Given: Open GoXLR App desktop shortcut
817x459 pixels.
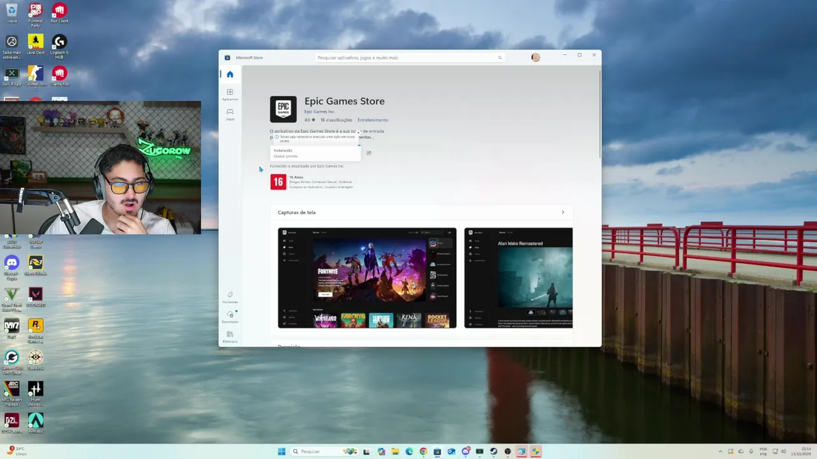Looking at the screenshot, I should point(11,76).
